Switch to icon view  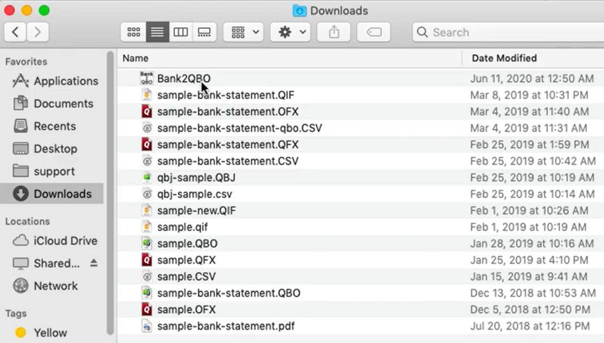(x=134, y=32)
